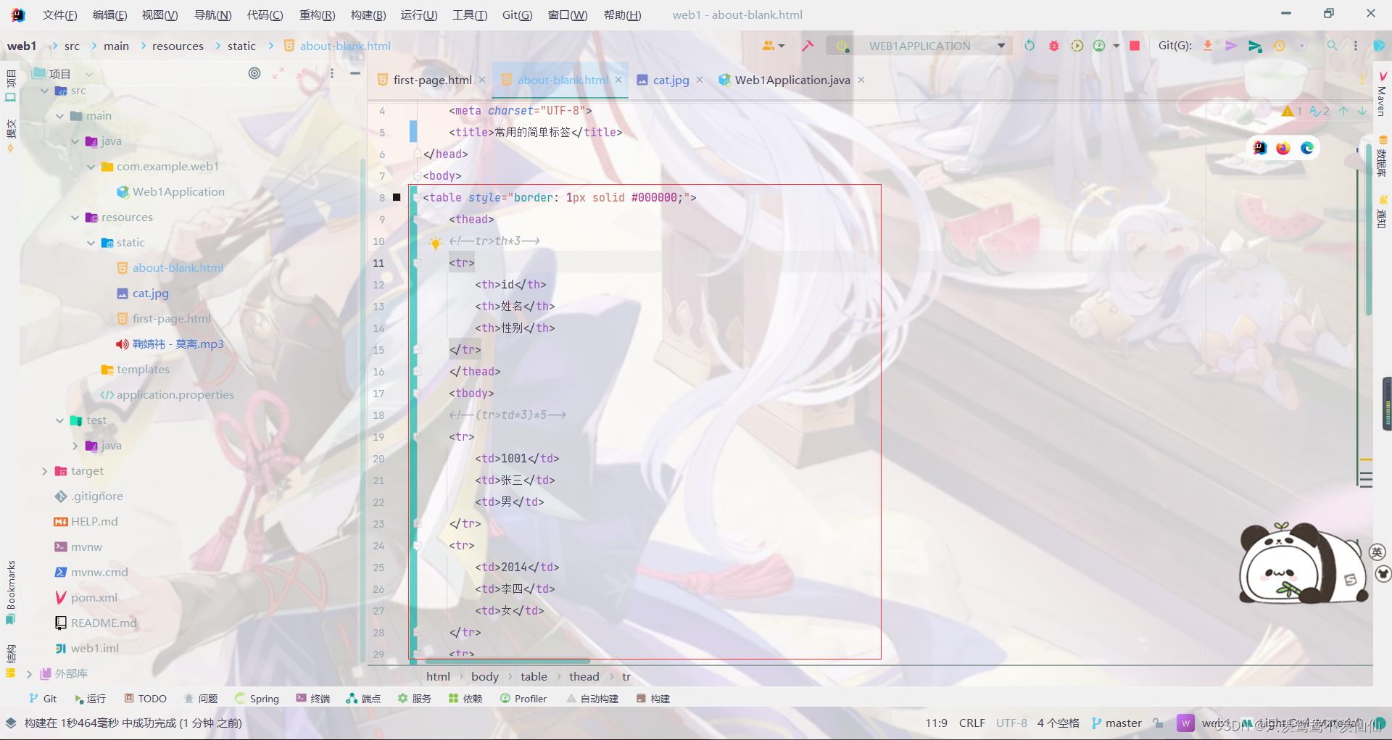The height and width of the screenshot is (740, 1392).
Task: Start debugging with the red bug icon
Action: [x=1054, y=46]
